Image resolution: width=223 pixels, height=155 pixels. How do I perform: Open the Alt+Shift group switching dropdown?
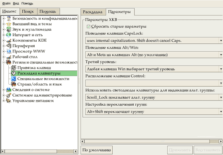154,112
